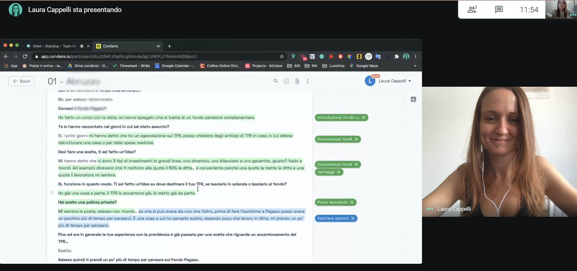Remove the 'Valutare opzioni' tag
Screen dimensions: 577x271
pos(353,218)
